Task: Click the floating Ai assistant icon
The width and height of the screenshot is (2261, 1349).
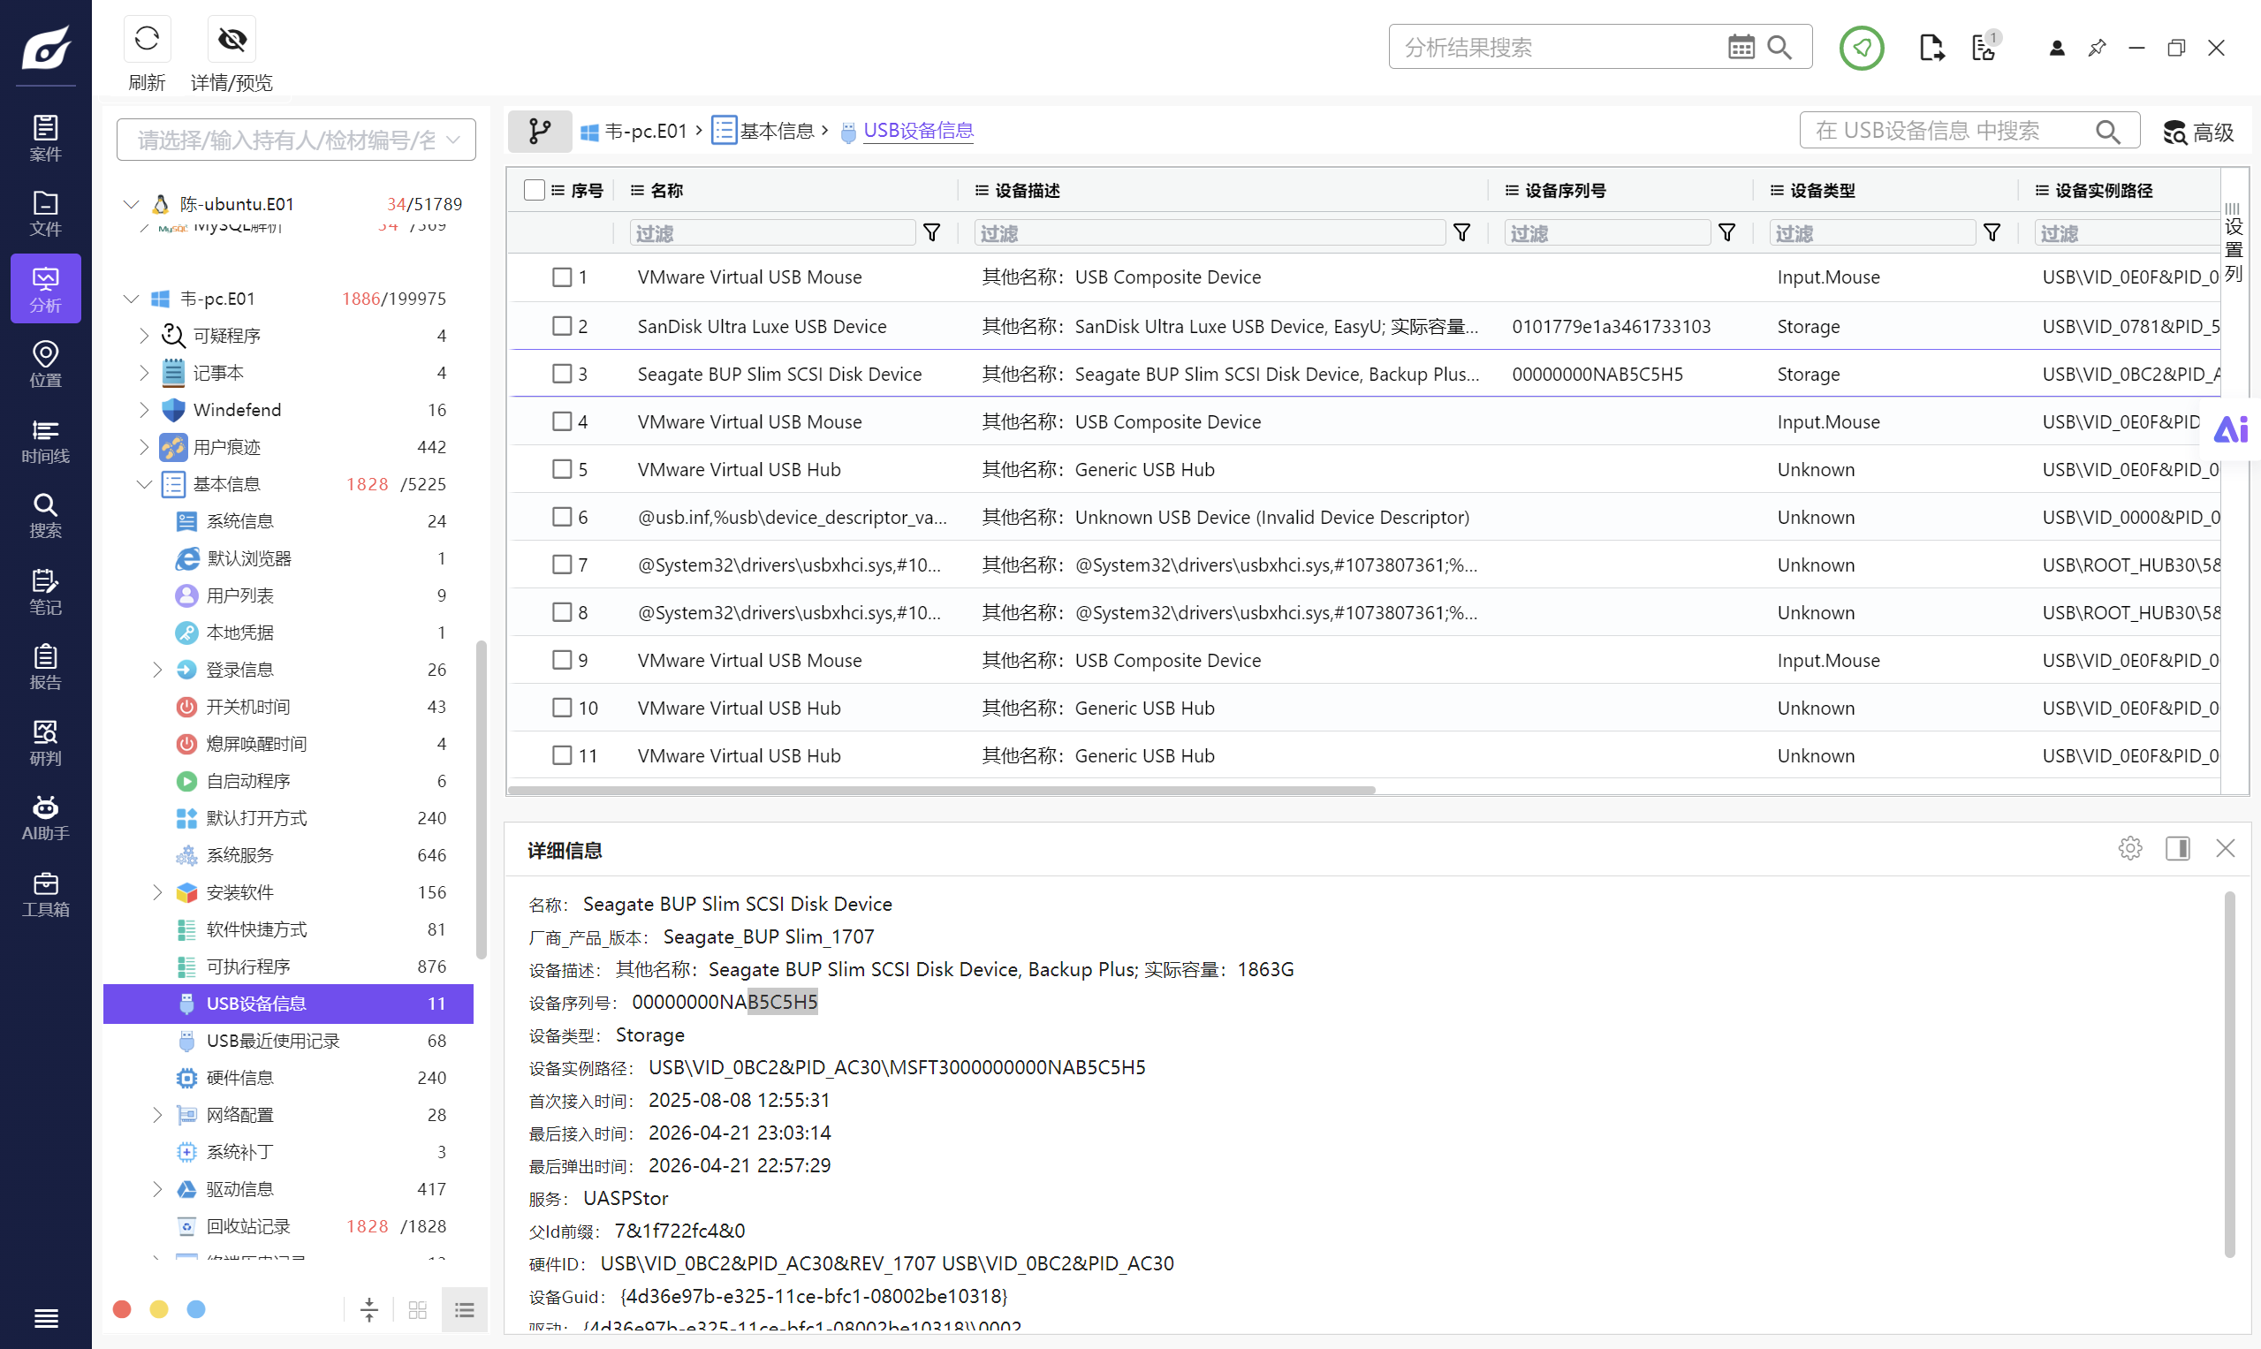Action: 2230,428
